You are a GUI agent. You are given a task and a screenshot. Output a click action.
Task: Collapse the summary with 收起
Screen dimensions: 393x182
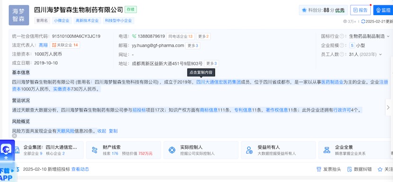click(102, 131)
